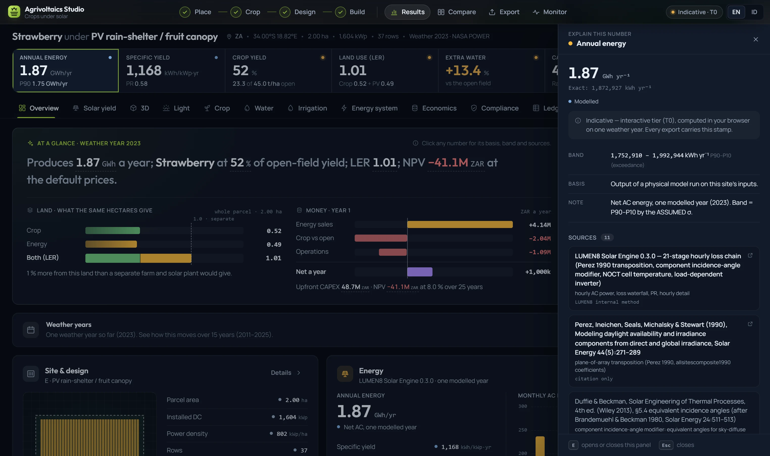Open the Crop Yield KPI card
Screen dimensions: 770x456
[x=278, y=70]
